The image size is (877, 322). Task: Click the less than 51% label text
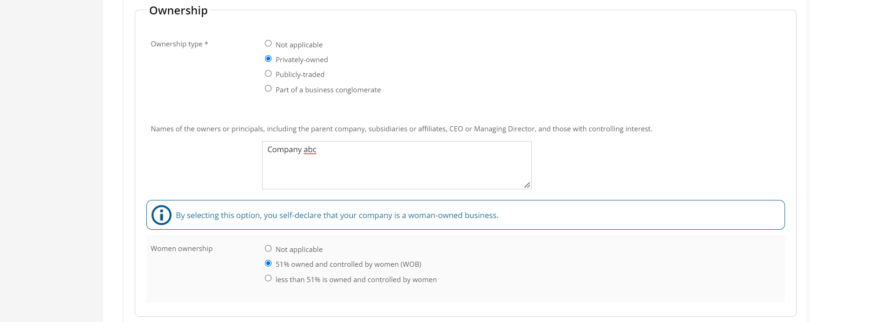click(356, 280)
